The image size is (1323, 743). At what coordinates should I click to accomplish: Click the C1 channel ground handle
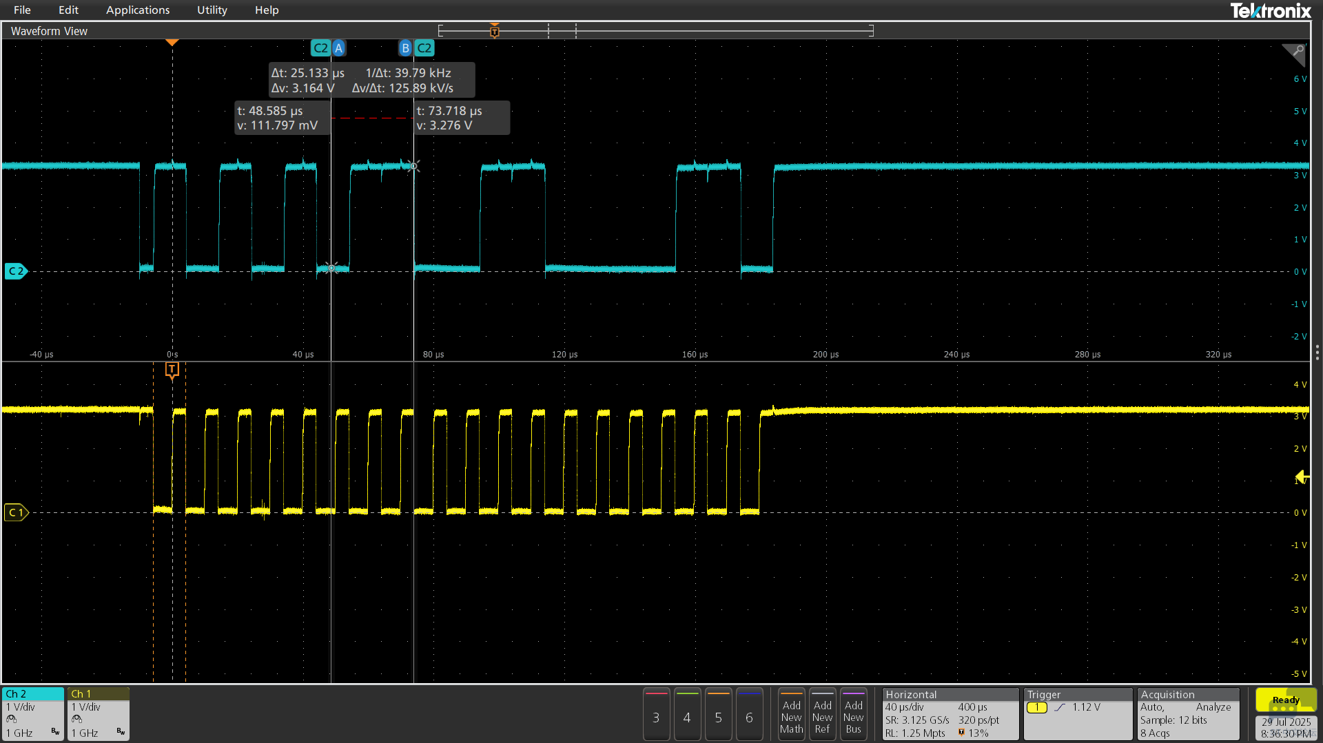coord(16,512)
